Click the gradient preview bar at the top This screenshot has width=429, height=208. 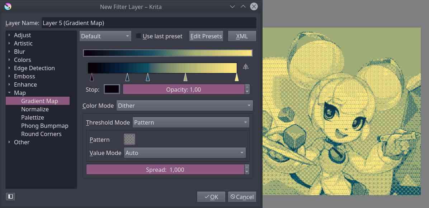pos(168,53)
